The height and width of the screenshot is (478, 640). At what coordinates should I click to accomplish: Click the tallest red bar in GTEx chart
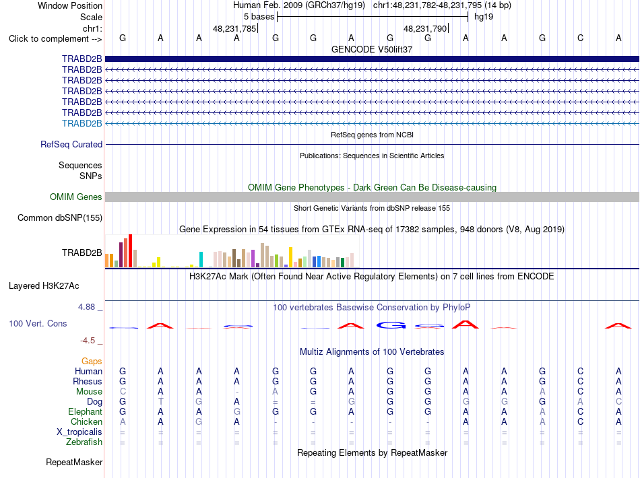pos(130,251)
